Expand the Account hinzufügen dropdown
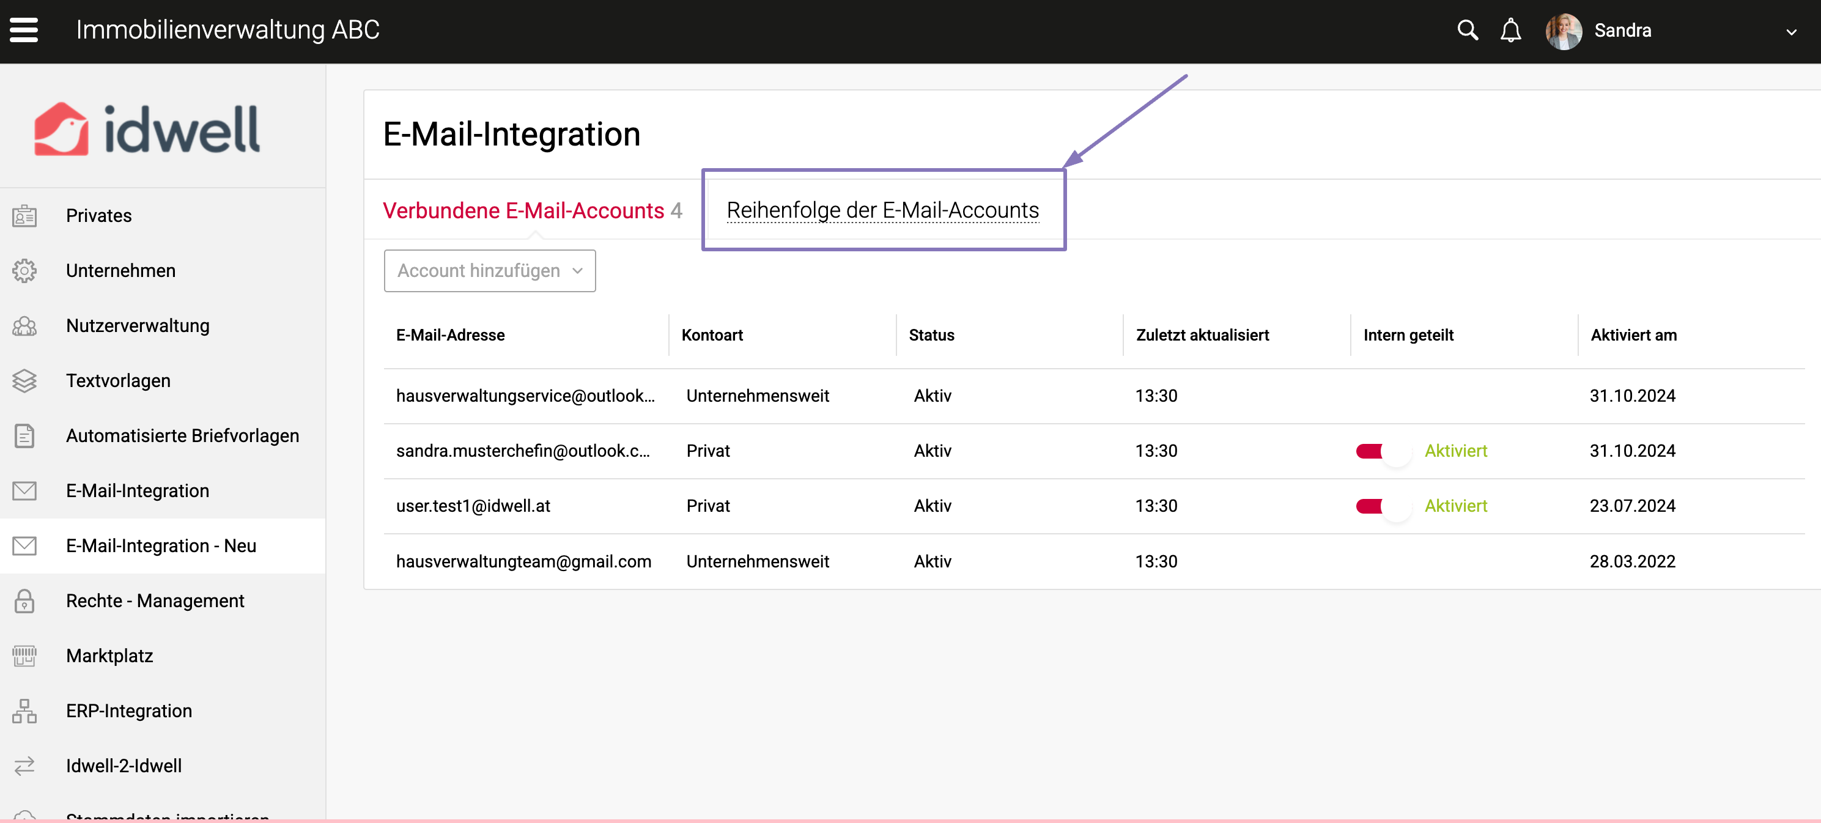This screenshot has width=1821, height=823. 489,271
